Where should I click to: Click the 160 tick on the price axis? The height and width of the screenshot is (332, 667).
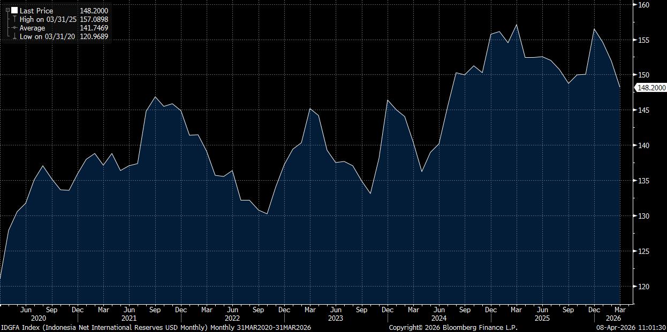(643, 5)
